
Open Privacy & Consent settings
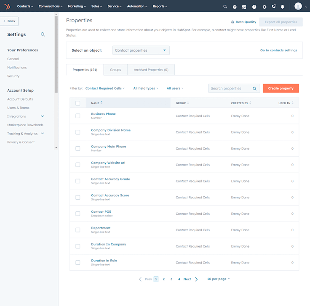[x=21, y=142]
